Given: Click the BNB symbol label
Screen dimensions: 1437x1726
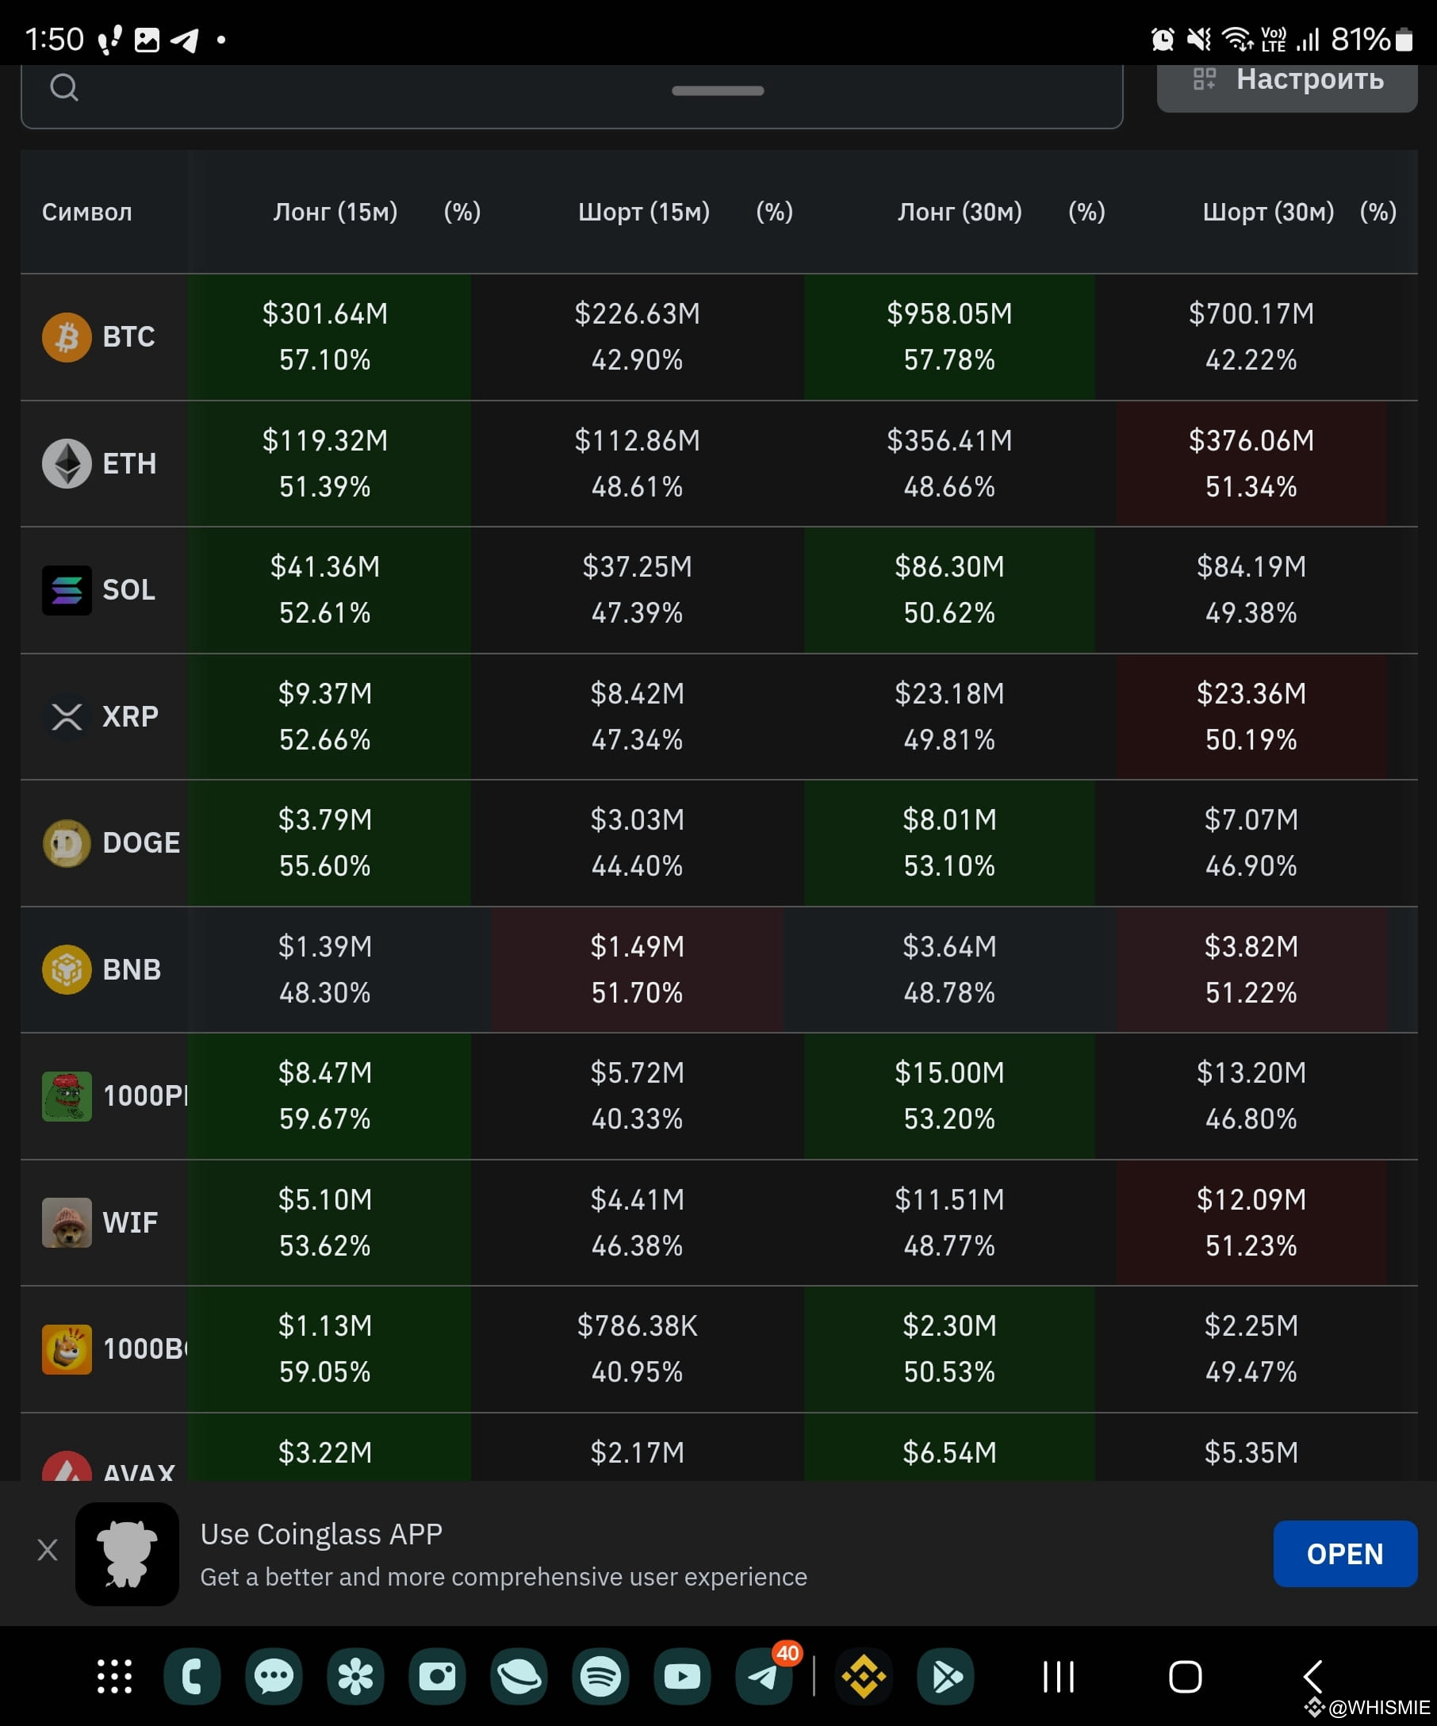Looking at the screenshot, I should click(132, 970).
